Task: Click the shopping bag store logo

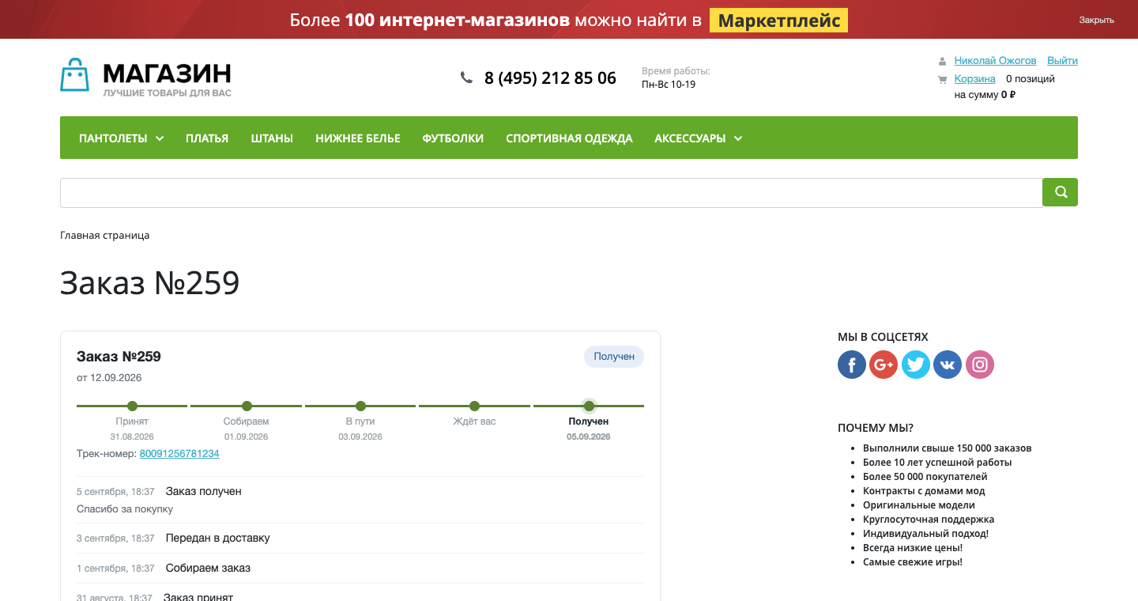Action: click(x=75, y=74)
